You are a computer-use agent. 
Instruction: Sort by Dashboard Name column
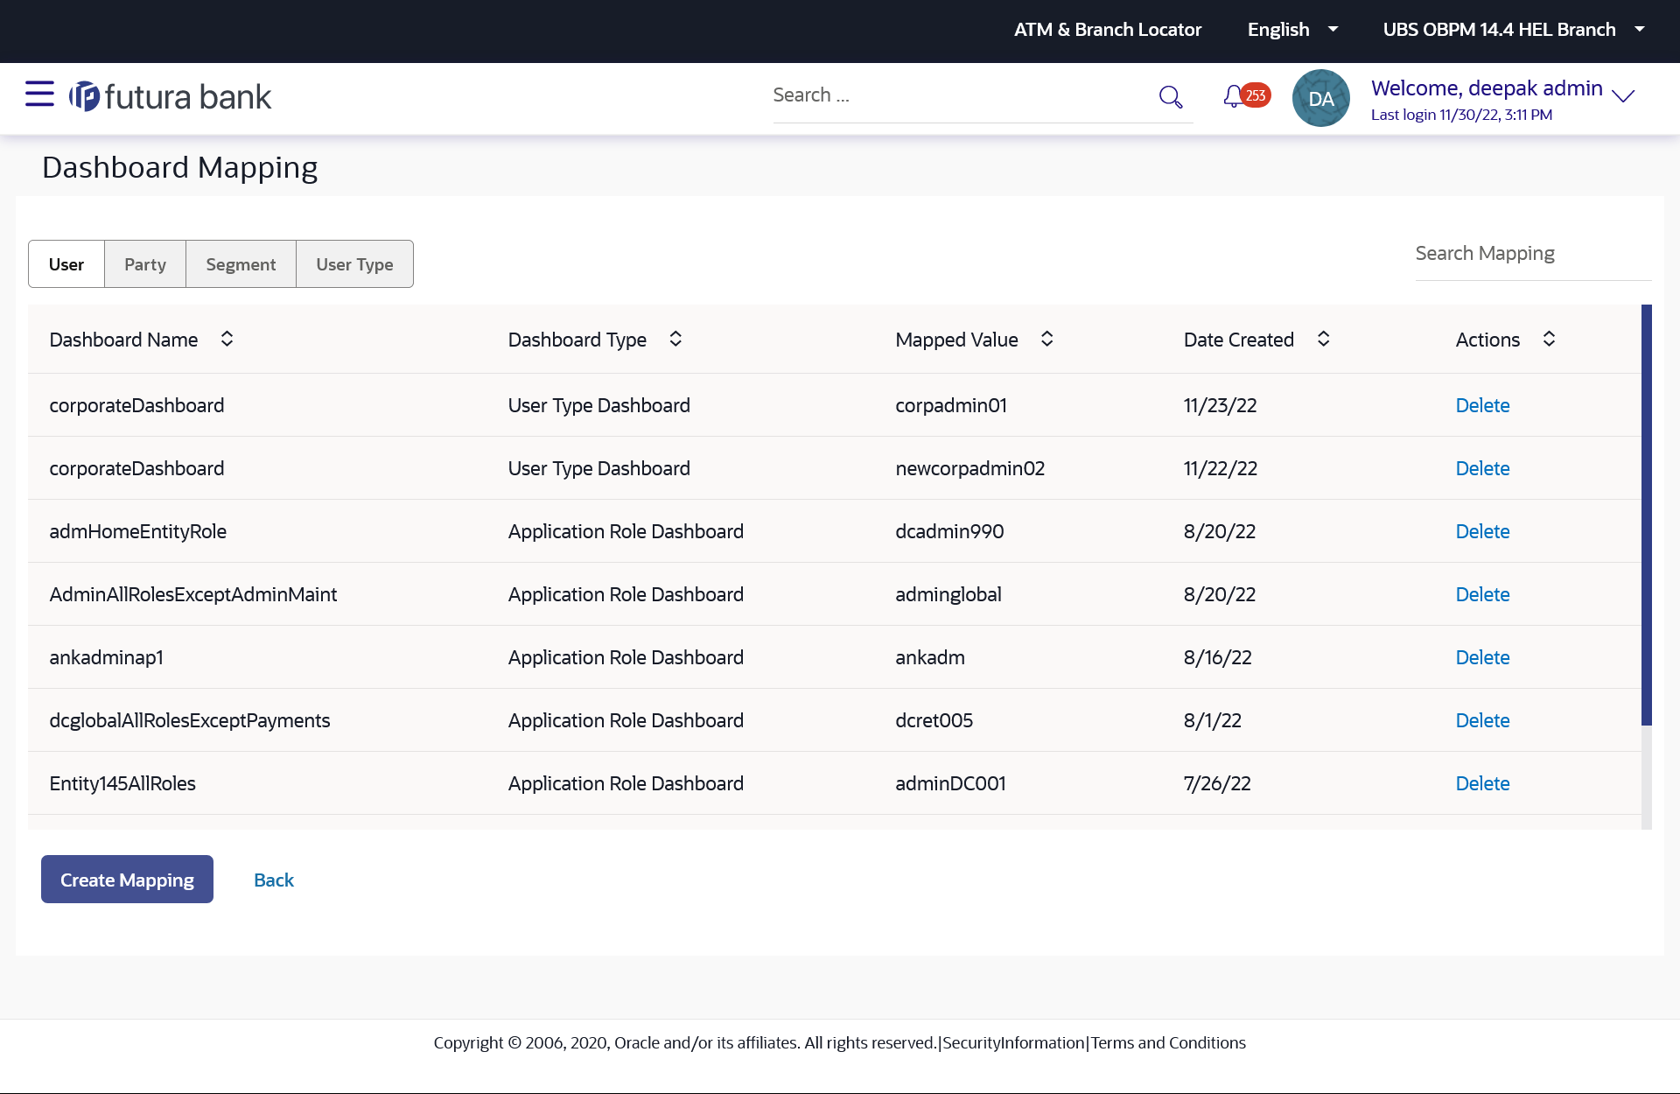pyautogui.click(x=227, y=339)
